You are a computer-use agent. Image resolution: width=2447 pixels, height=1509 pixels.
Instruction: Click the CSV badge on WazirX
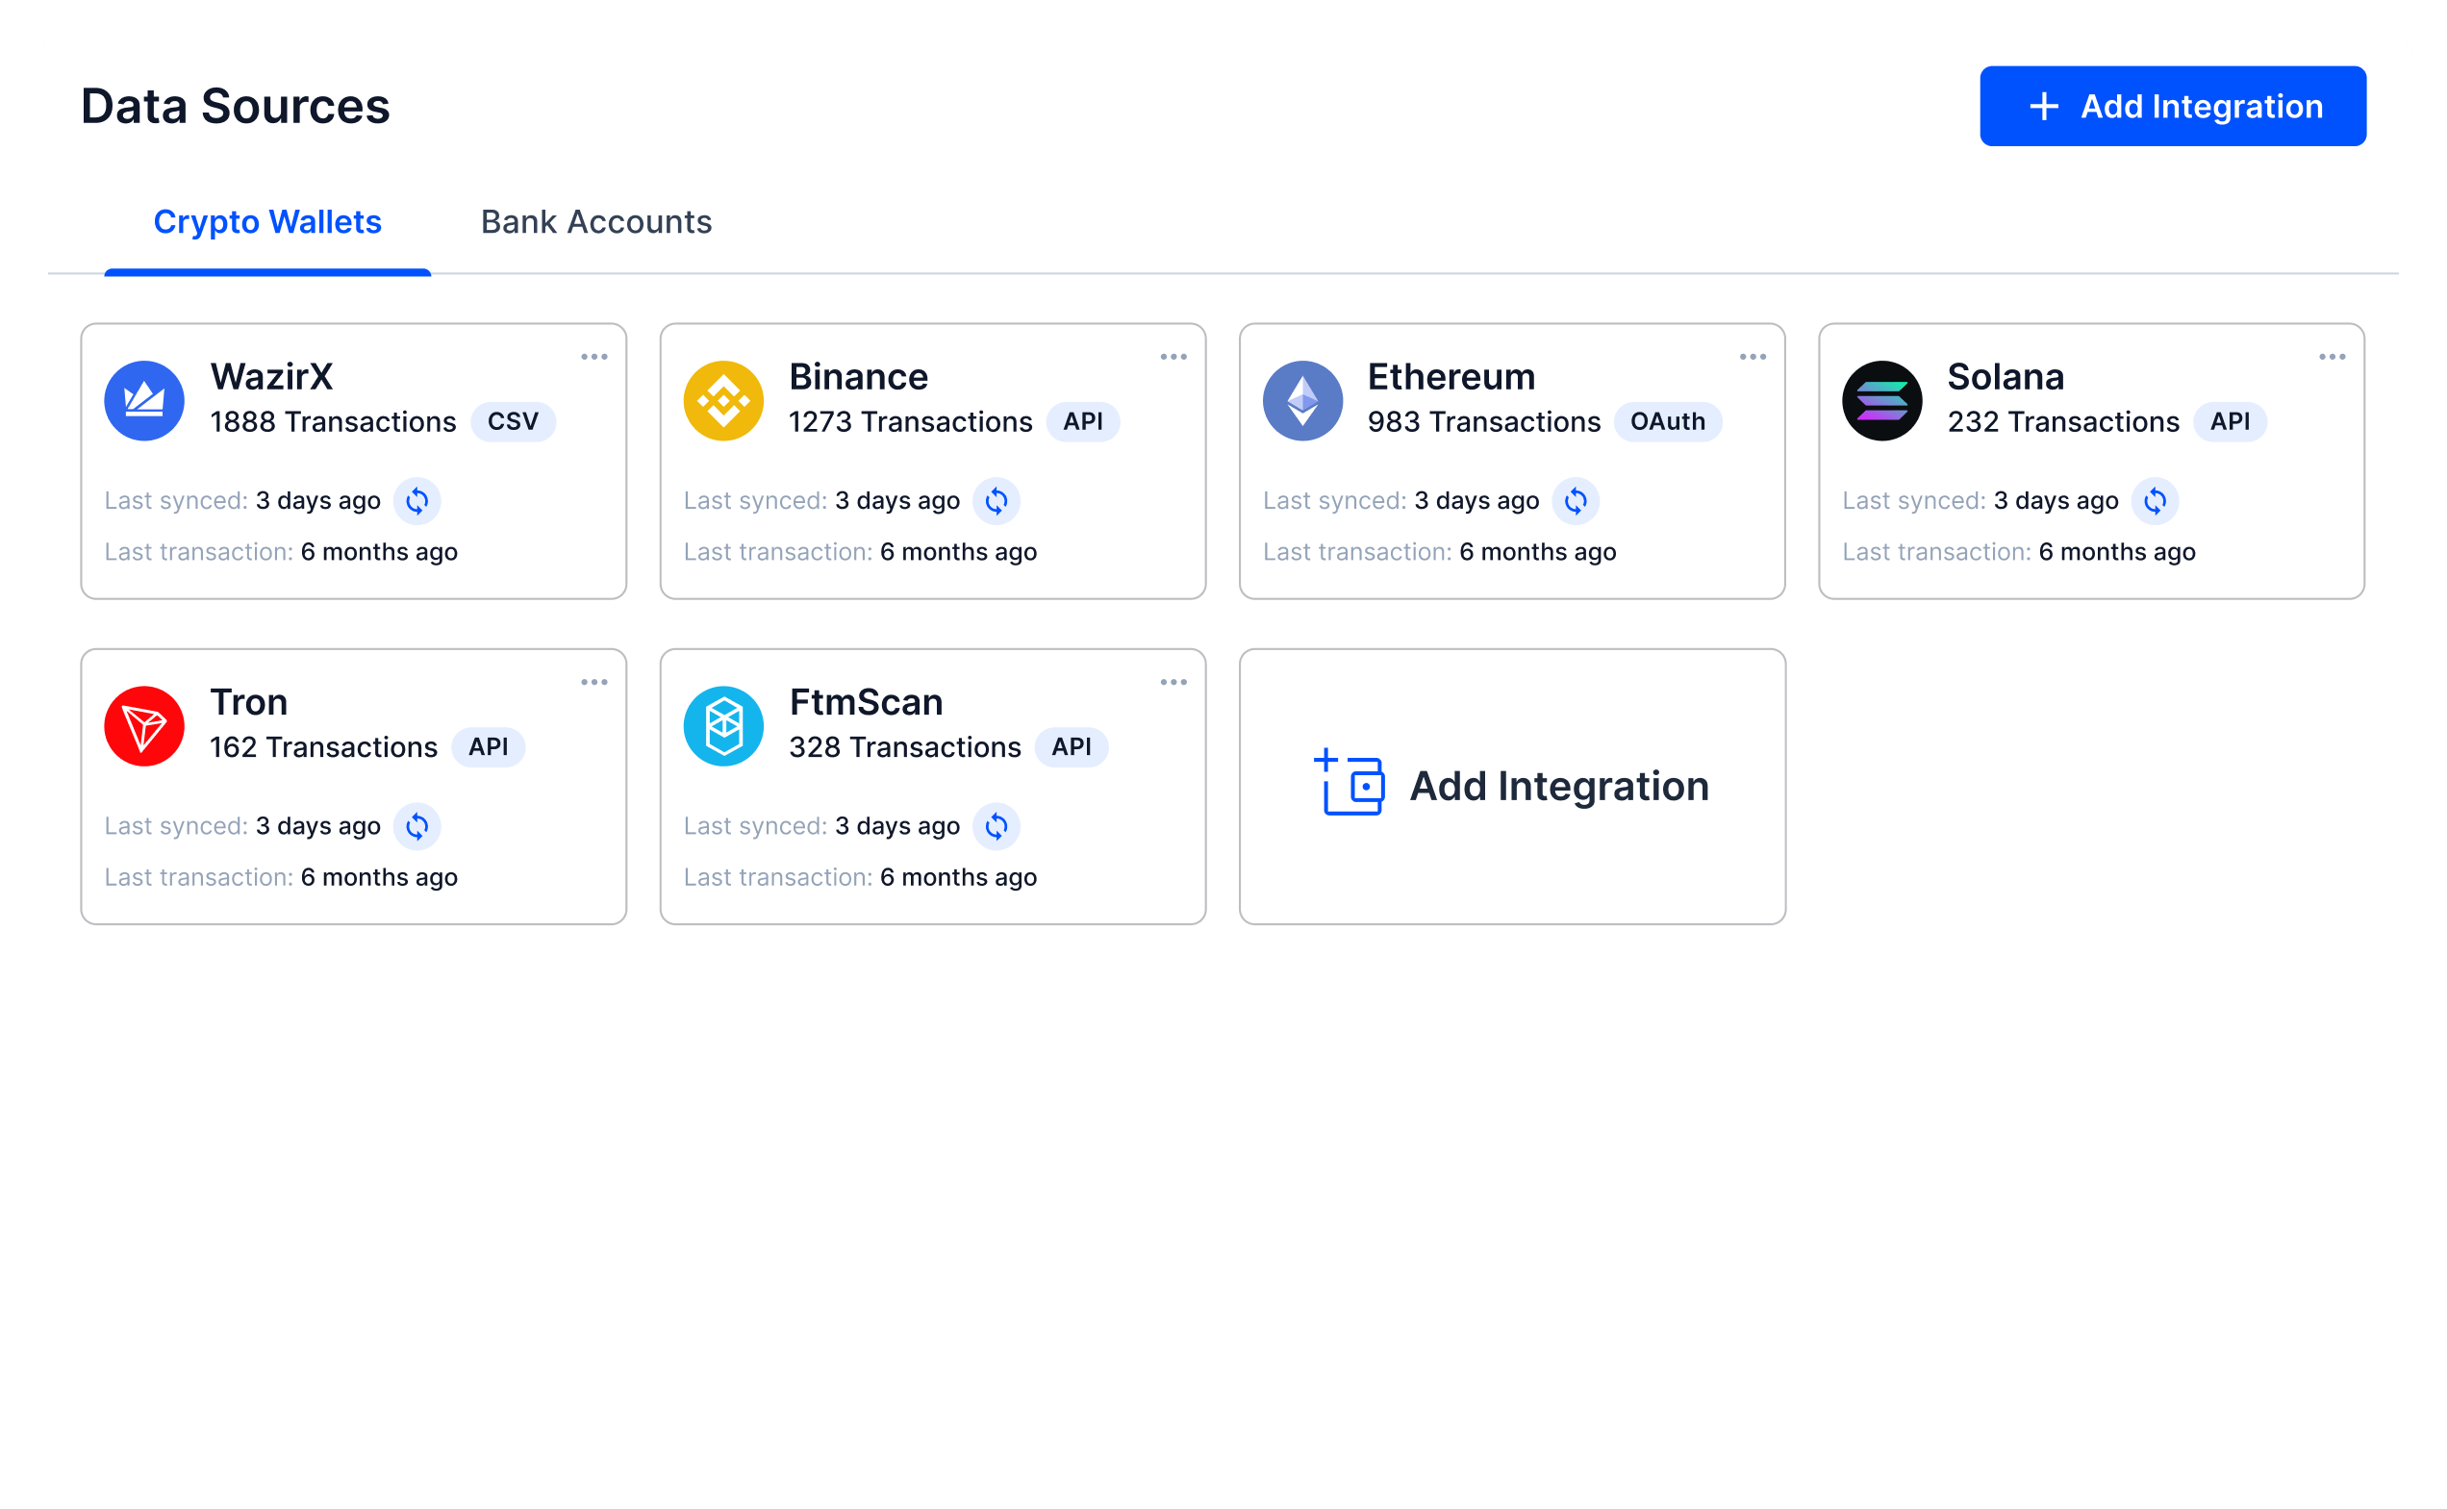click(513, 421)
